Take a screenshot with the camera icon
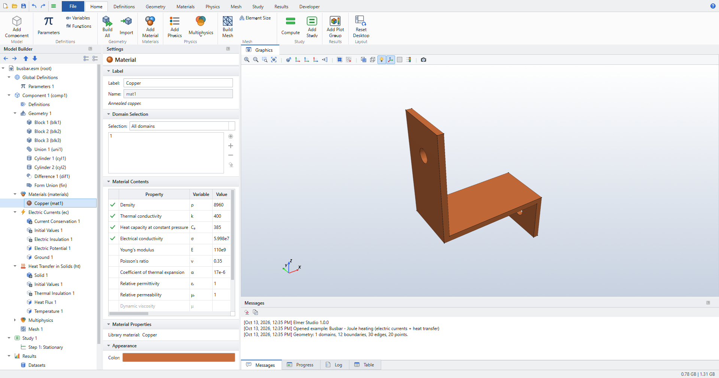 424,60
